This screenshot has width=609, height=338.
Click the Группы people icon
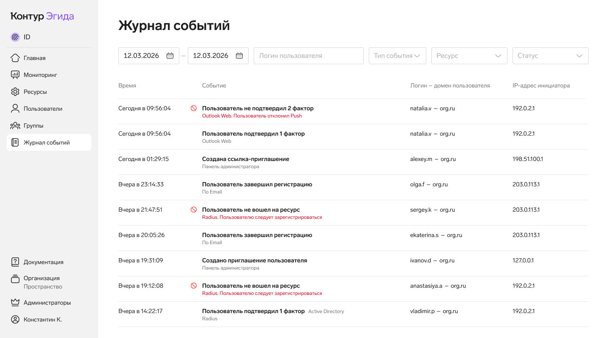tap(15, 125)
